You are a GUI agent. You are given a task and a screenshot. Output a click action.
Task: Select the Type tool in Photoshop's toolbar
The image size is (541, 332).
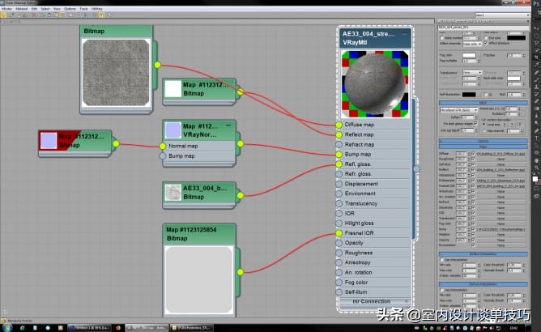[x=535, y=138]
